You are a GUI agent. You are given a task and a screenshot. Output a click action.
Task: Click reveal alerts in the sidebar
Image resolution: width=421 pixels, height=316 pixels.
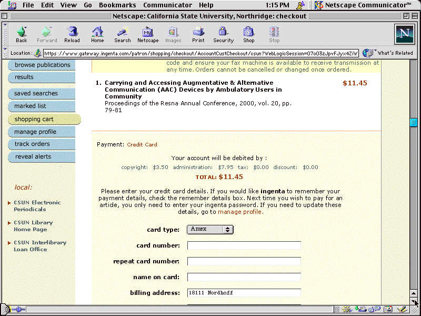tap(42, 156)
